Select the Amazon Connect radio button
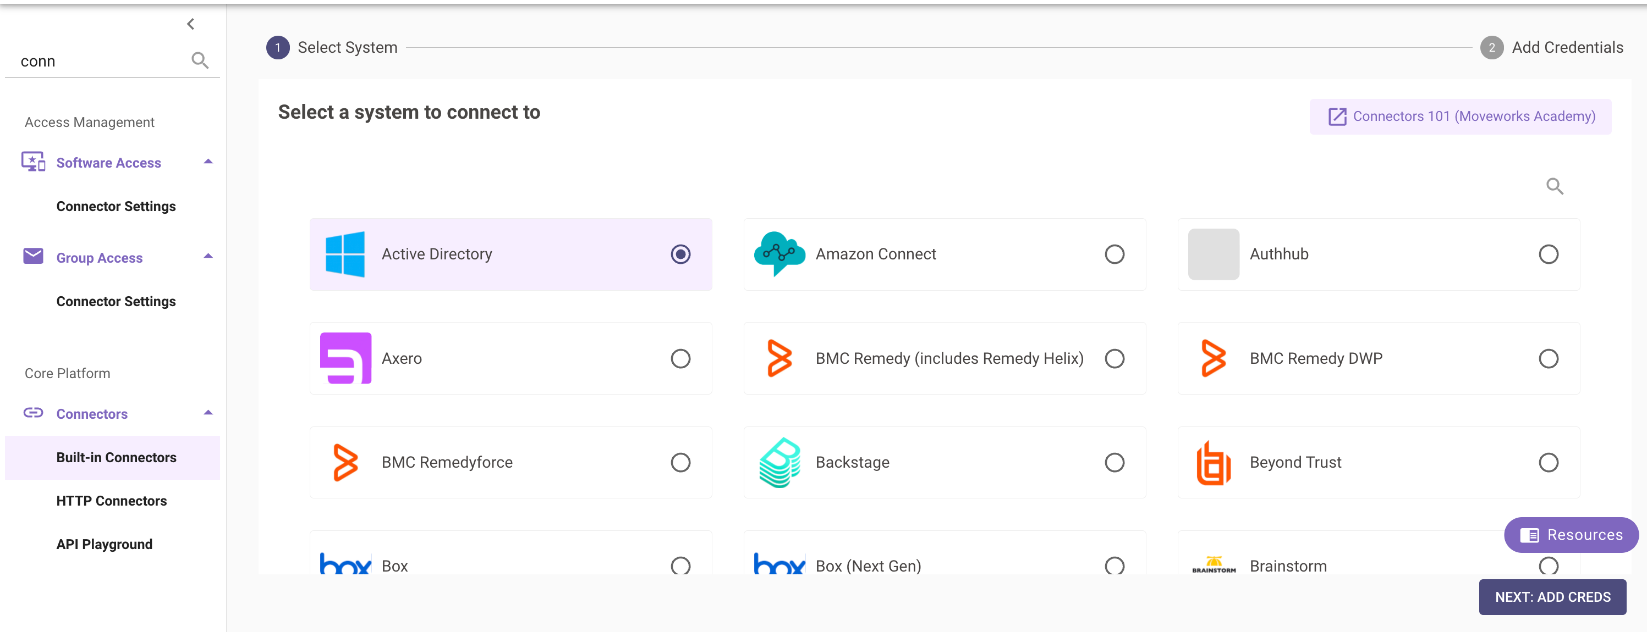Viewport: 1647px width, 632px height. (x=1114, y=254)
